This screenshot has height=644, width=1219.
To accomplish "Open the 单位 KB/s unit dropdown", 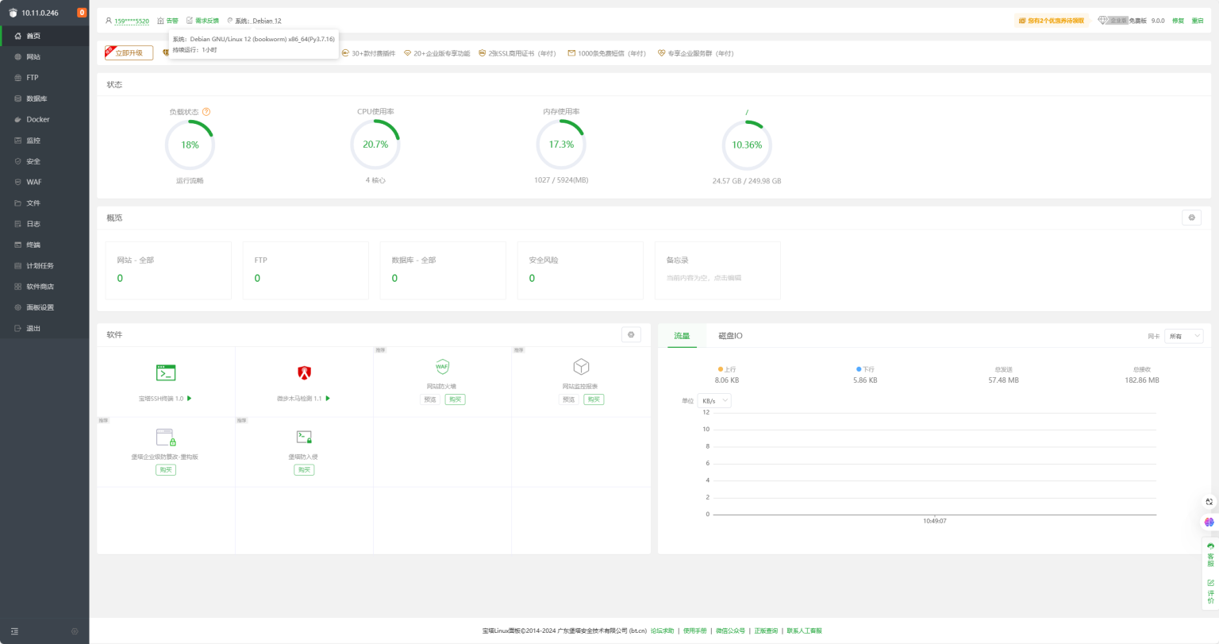I will [x=714, y=401].
